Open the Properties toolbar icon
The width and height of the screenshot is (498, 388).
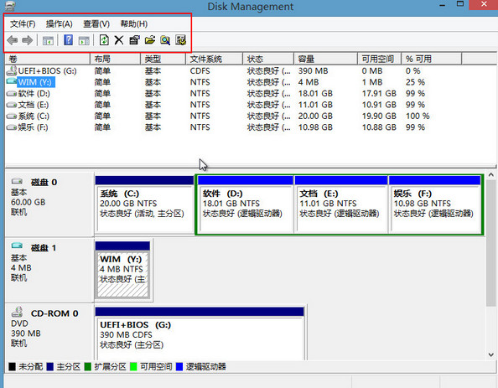[x=134, y=40]
